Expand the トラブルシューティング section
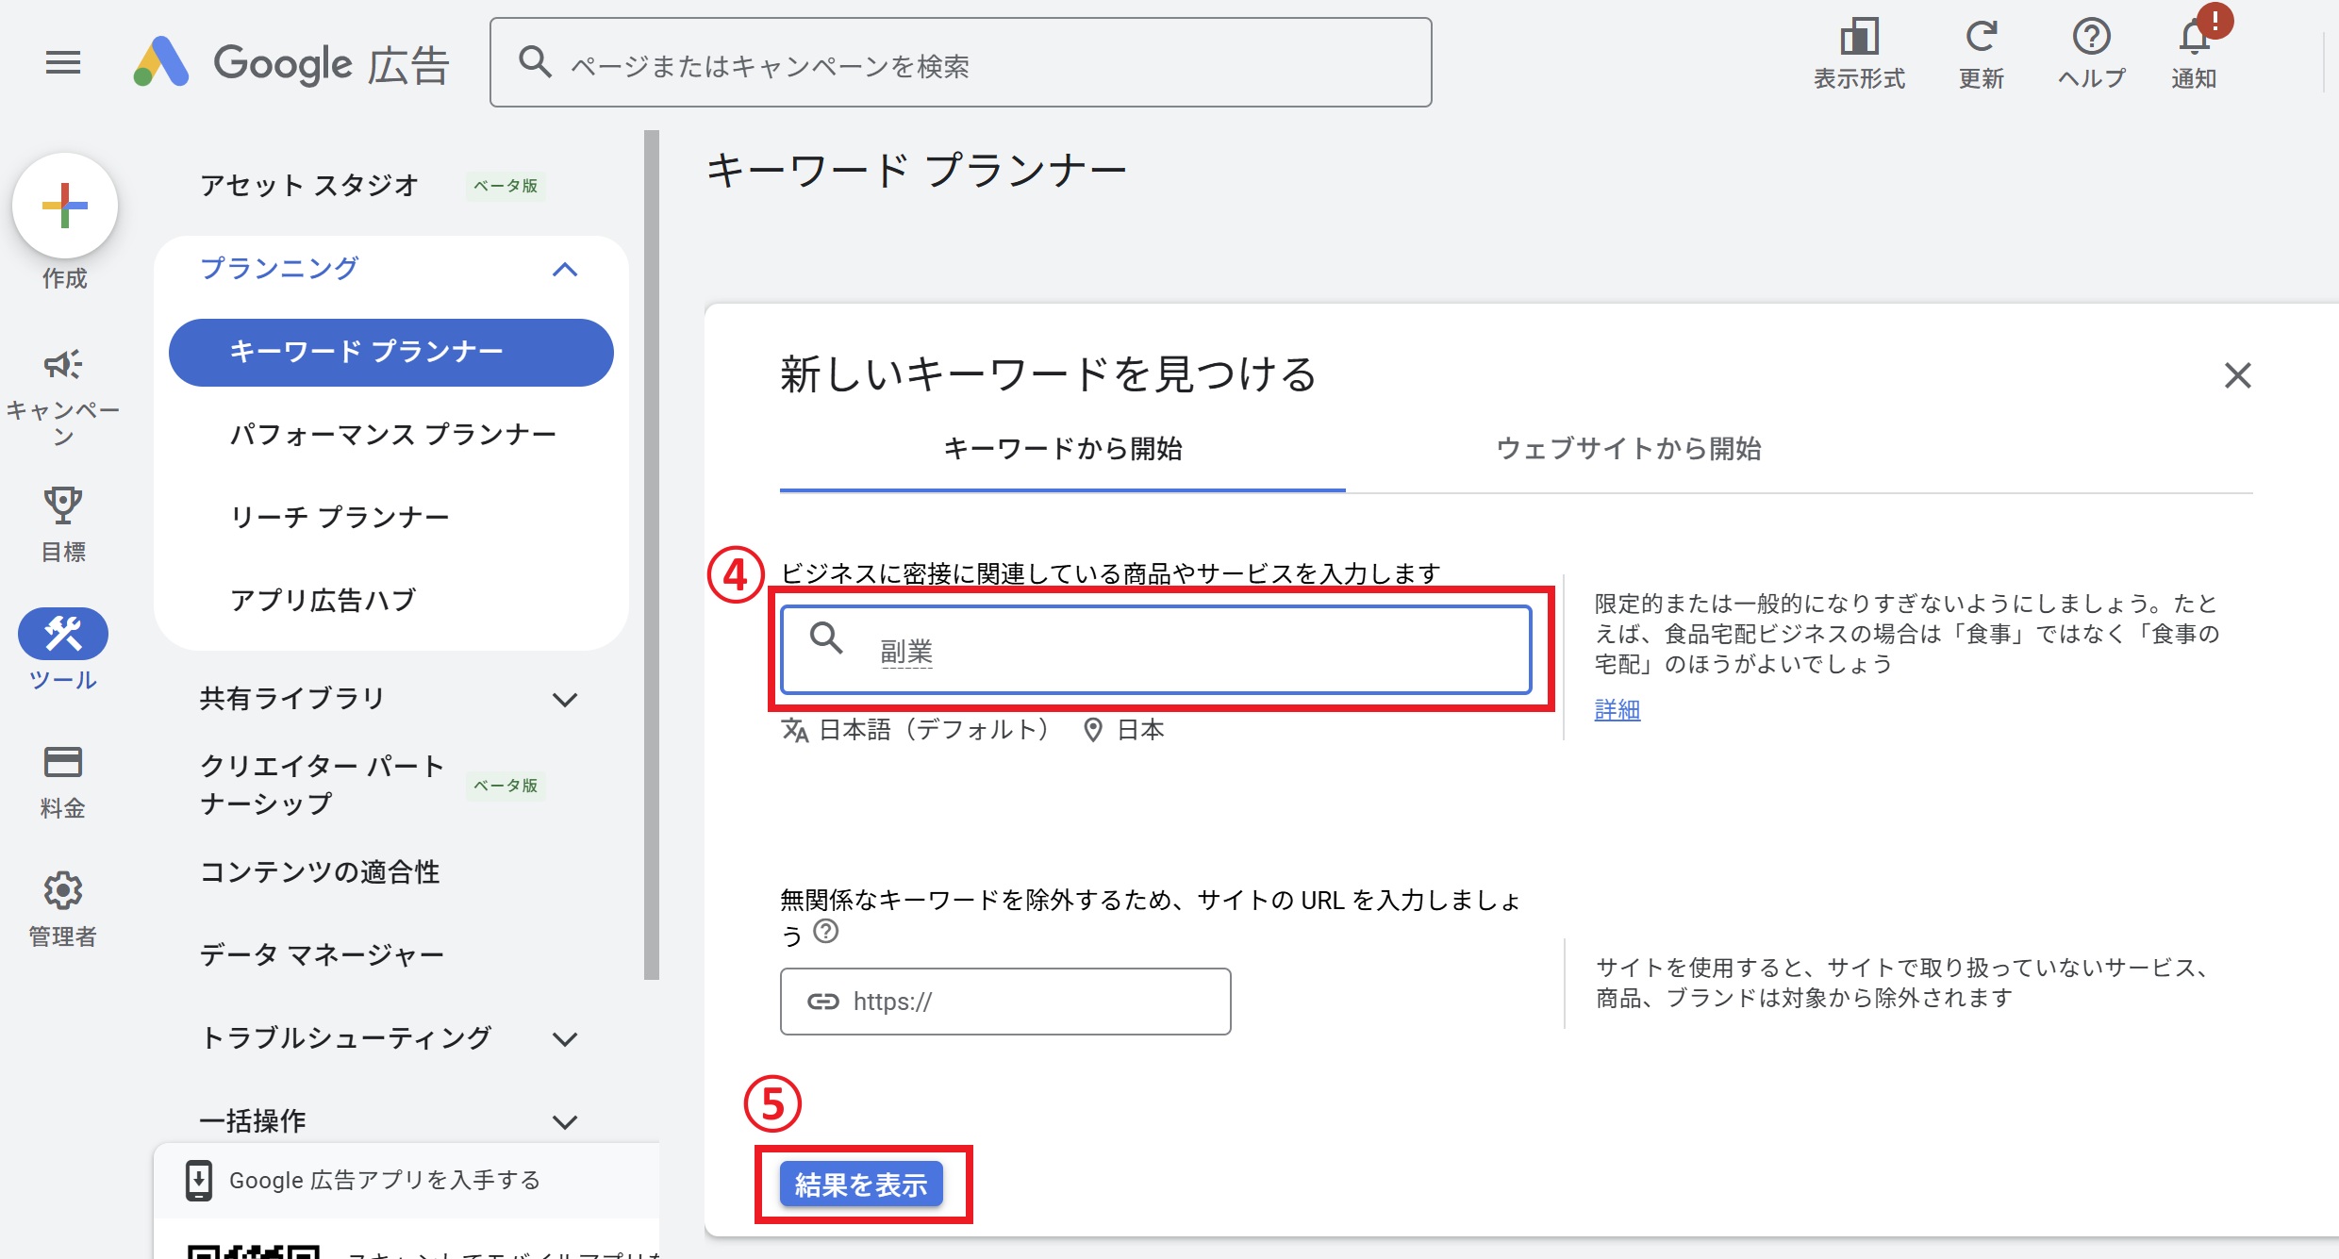 565,1039
